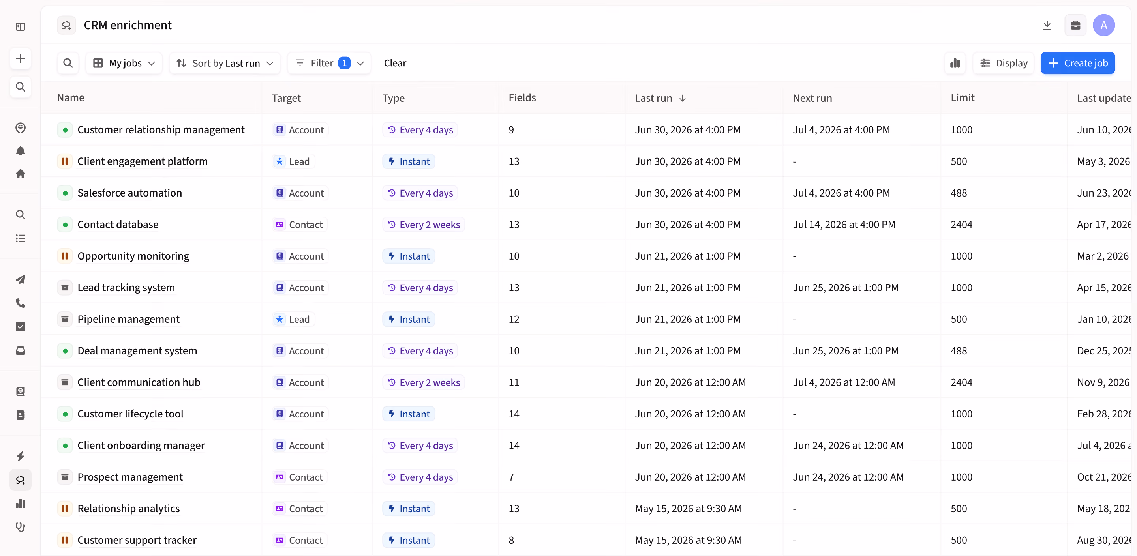Click the Lead target tag of Pipeline management

point(293,319)
